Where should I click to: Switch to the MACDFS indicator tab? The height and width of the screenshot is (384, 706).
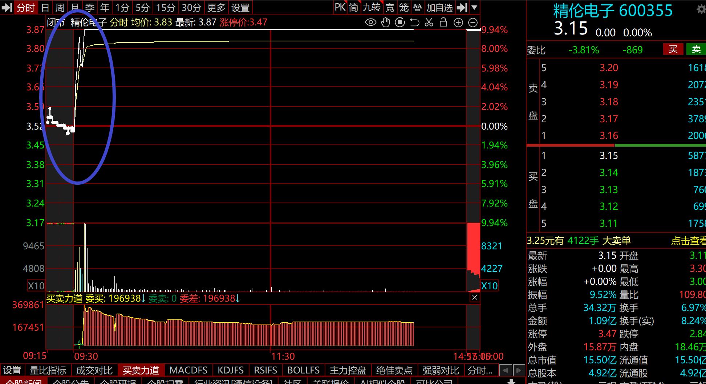coord(188,370)
